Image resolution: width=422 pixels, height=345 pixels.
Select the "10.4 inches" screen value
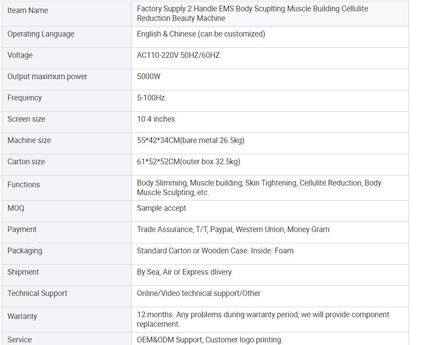[x=156, y=119]
